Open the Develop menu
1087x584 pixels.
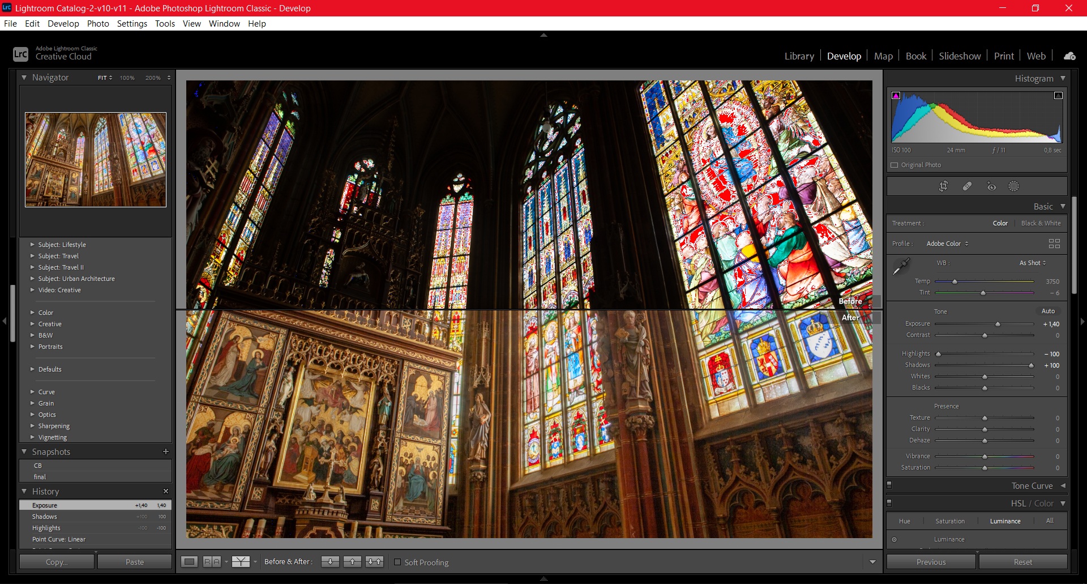pos(63,24)
